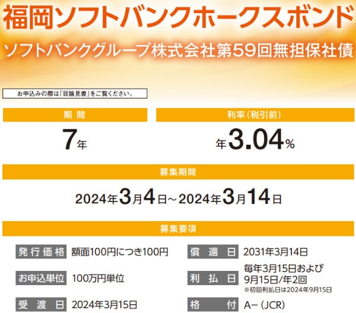
Task: Click the start date 2024年3月4日
Action: click(x=121, y=197)
